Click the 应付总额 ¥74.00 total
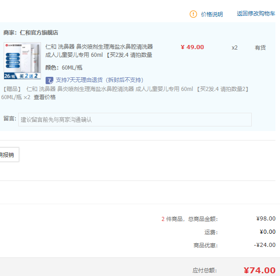 [259, 270]
